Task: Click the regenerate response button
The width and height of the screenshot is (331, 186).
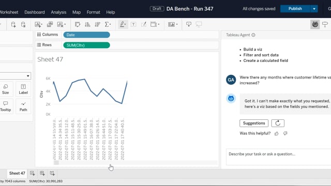Action: 278,123
